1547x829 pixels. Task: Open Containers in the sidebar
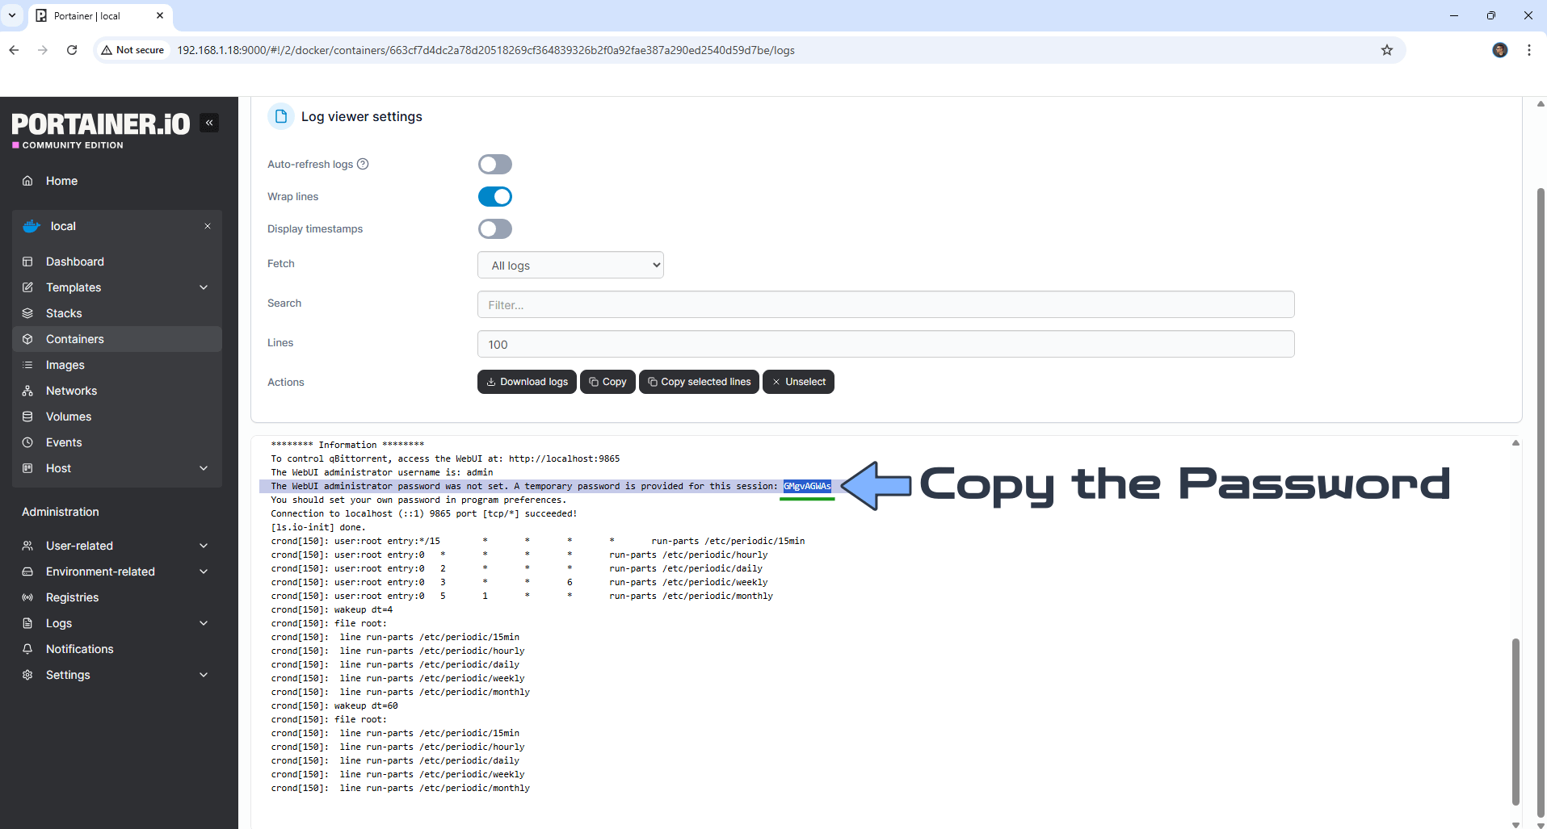tap(75, 339)
